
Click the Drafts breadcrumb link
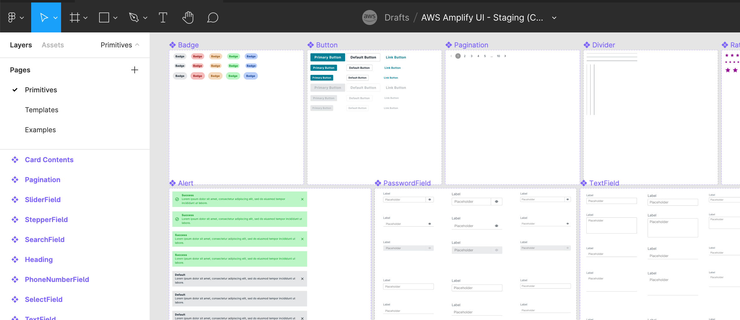click(x=396, y=17)
